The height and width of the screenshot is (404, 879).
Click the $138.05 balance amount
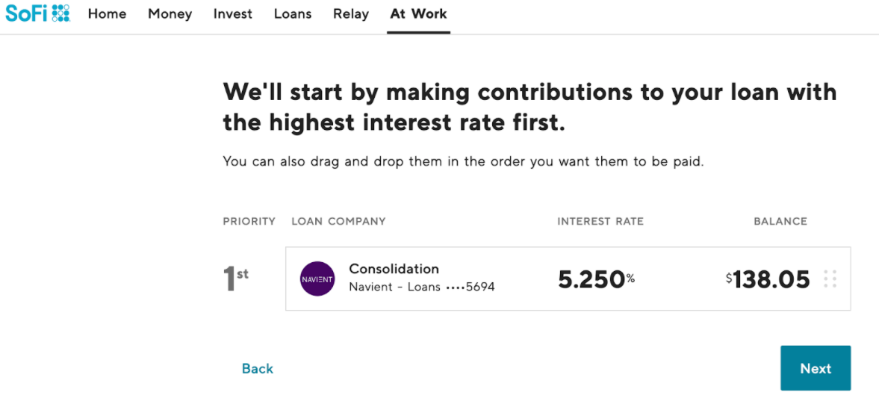coord(768,279)
